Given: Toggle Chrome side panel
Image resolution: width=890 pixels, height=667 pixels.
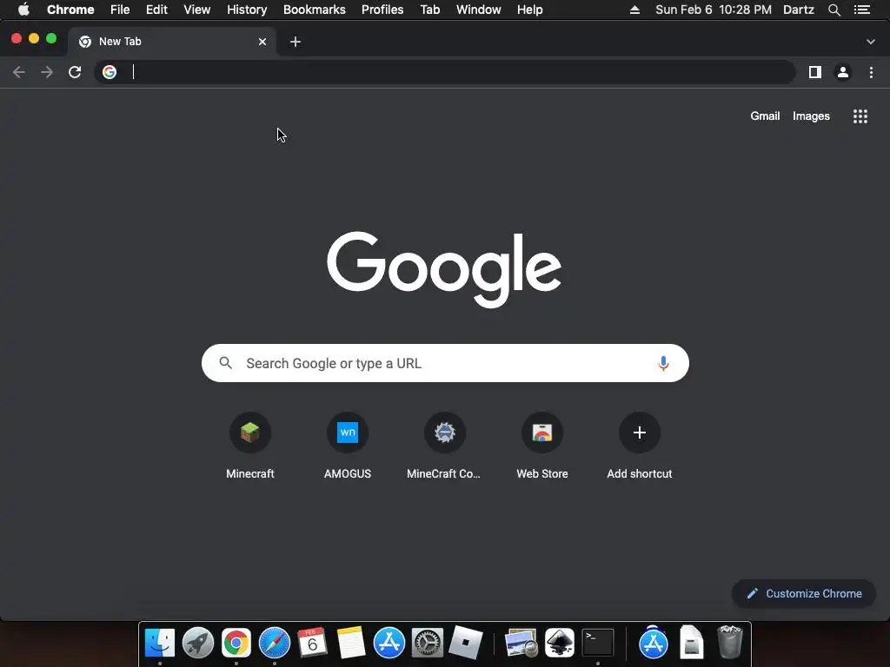Looking at the screenshot, I should pos(815,72).
